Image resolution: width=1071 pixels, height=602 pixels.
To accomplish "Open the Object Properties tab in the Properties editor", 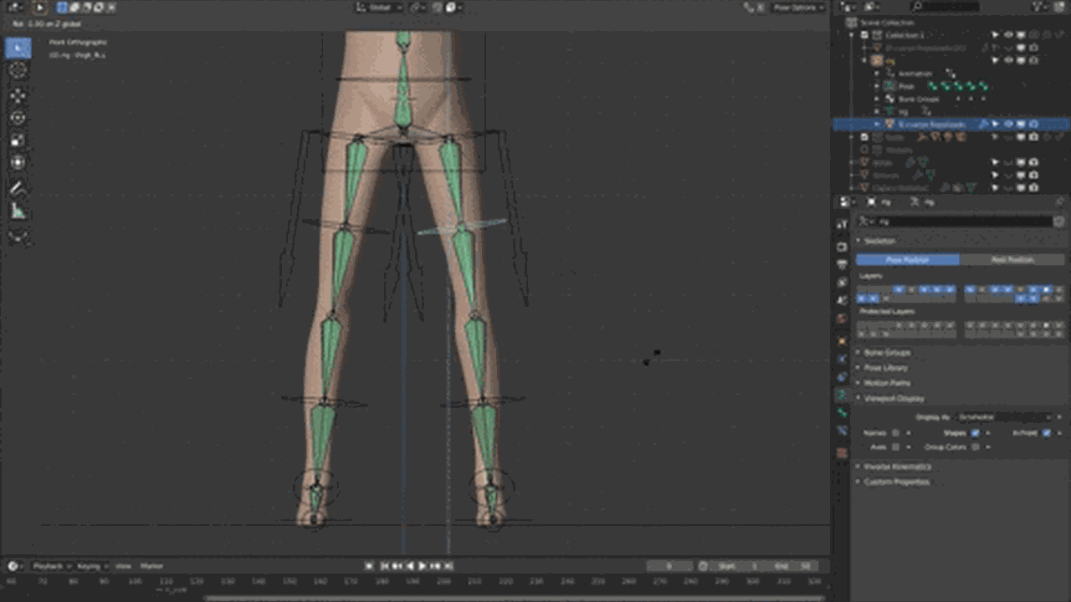I will coord(842,341).
